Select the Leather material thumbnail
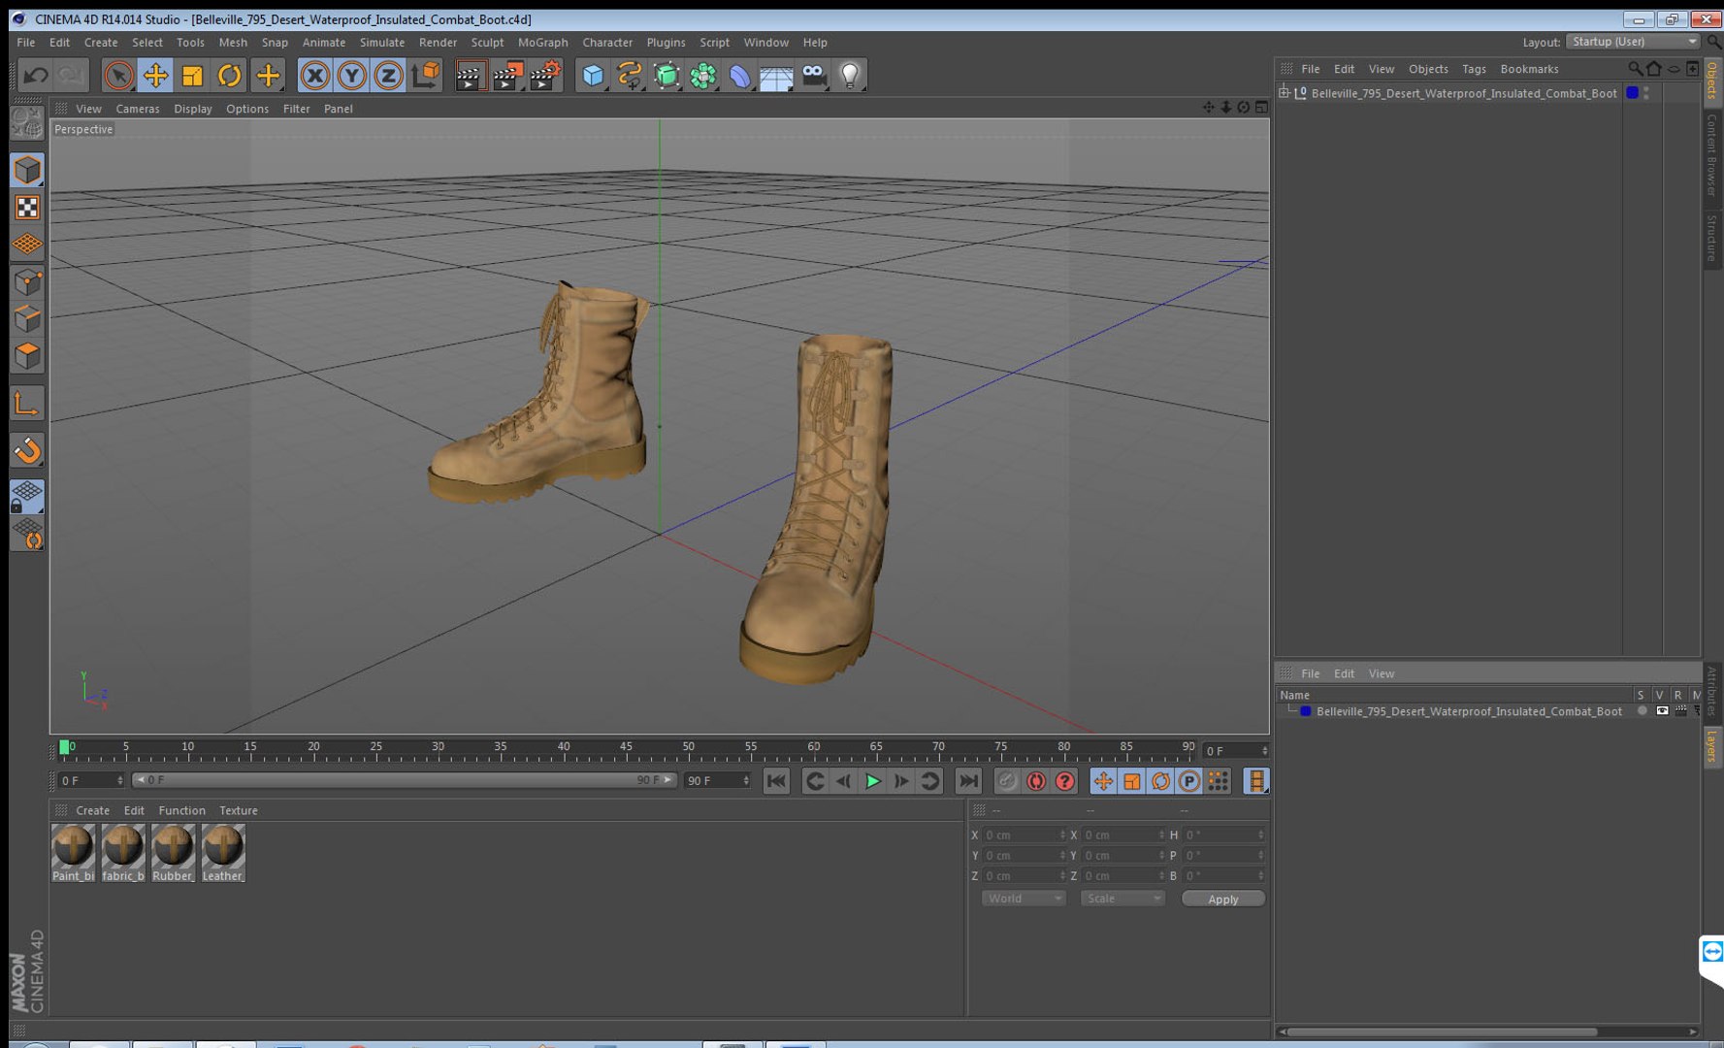 [x=223, y=853]
